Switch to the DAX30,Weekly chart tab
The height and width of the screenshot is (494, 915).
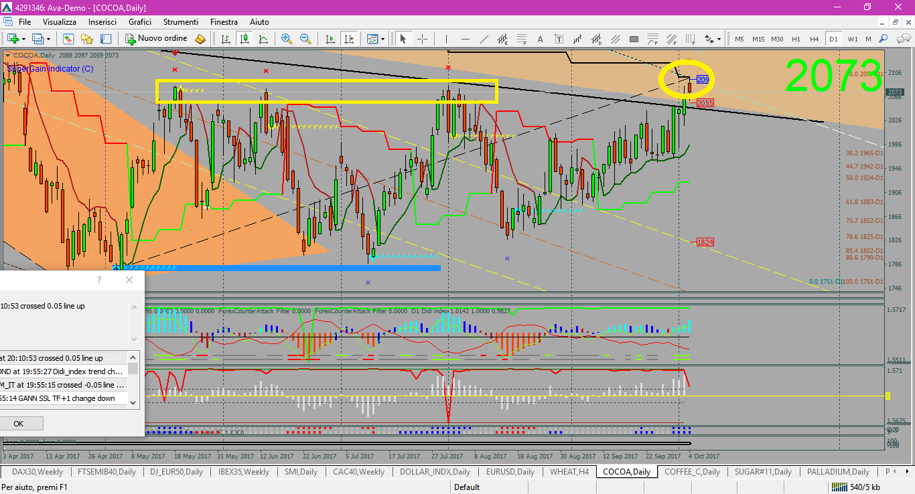(38, 472)
